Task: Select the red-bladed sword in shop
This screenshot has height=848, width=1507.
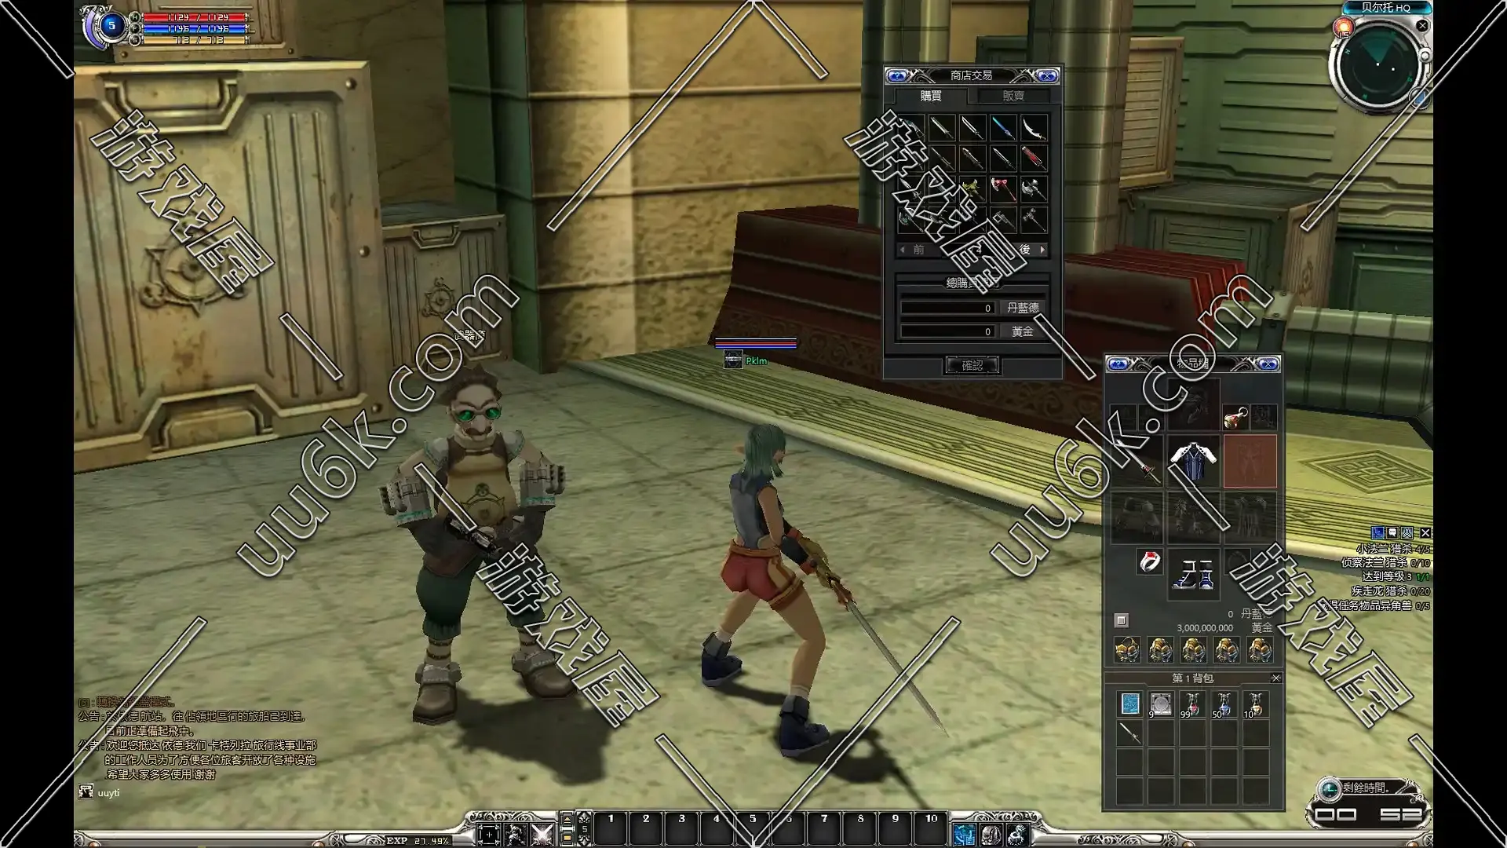Action: coord(1034,158)
